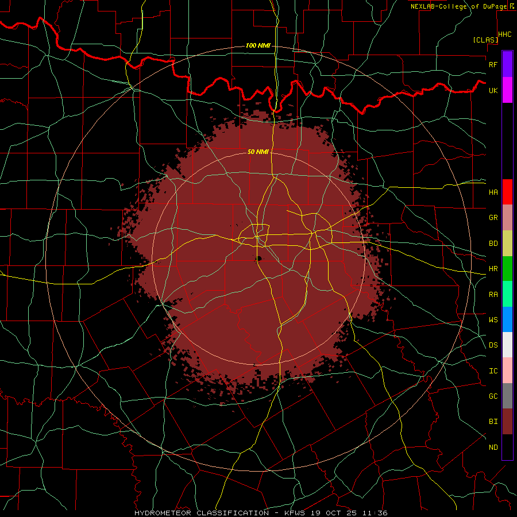Click the black radar site dot

(x=259, y=258)
